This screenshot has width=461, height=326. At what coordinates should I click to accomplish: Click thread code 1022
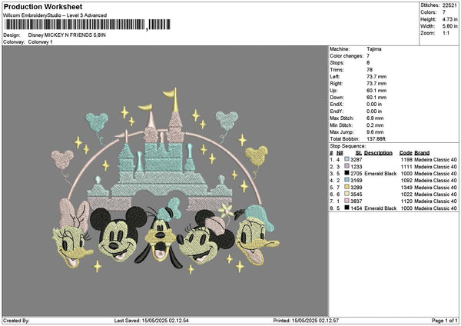coord(406,195)
